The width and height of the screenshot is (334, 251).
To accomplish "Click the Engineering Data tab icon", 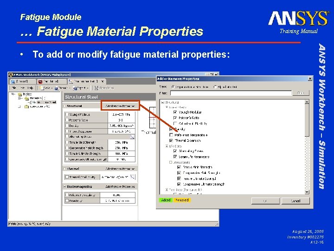I will 71,81.
